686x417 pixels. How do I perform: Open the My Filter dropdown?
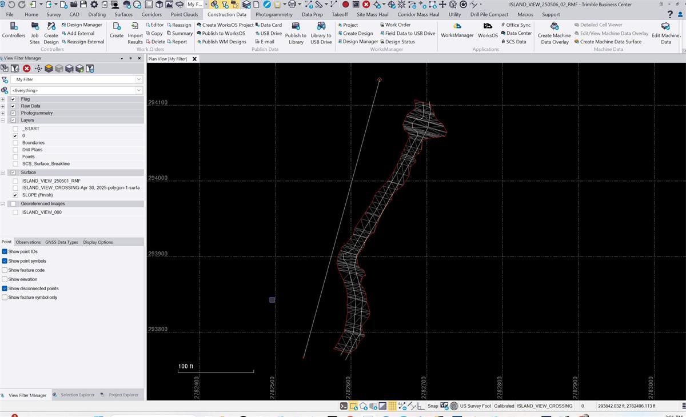(x=138, y=79)
